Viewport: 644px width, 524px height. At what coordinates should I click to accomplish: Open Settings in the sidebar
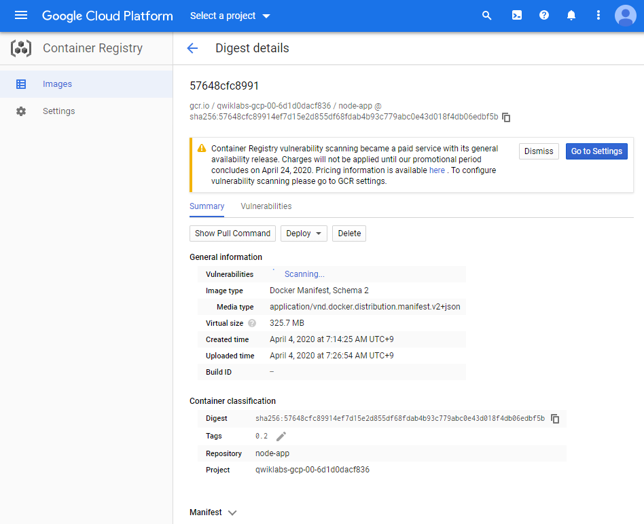[x=86, y=111]
